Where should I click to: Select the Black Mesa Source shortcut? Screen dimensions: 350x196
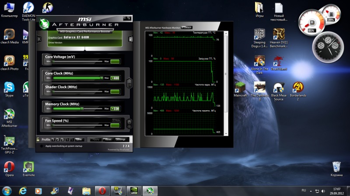pyautogui.click(x=279, y=91)
